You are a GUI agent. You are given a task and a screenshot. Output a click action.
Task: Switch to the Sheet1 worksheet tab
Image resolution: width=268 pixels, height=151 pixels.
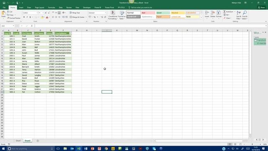coord(18,141)
